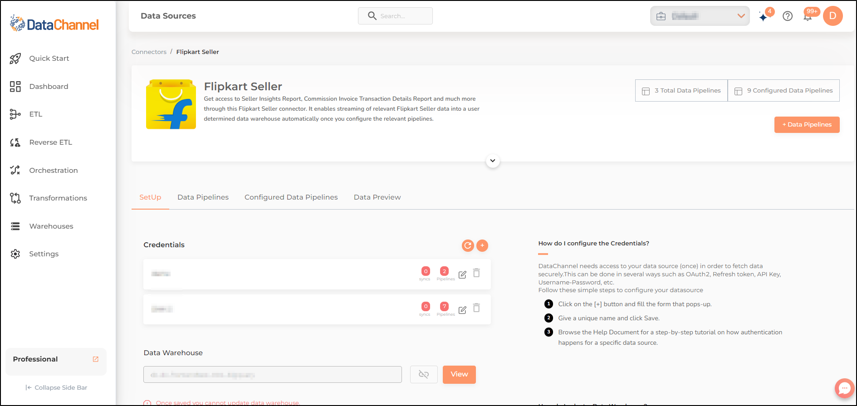Click the Warehouses stack icon
The width and height of the screenshot is (857, 406).
click(x=15, y=226)
